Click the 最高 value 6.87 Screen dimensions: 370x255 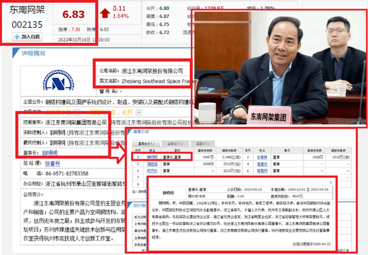164,16
